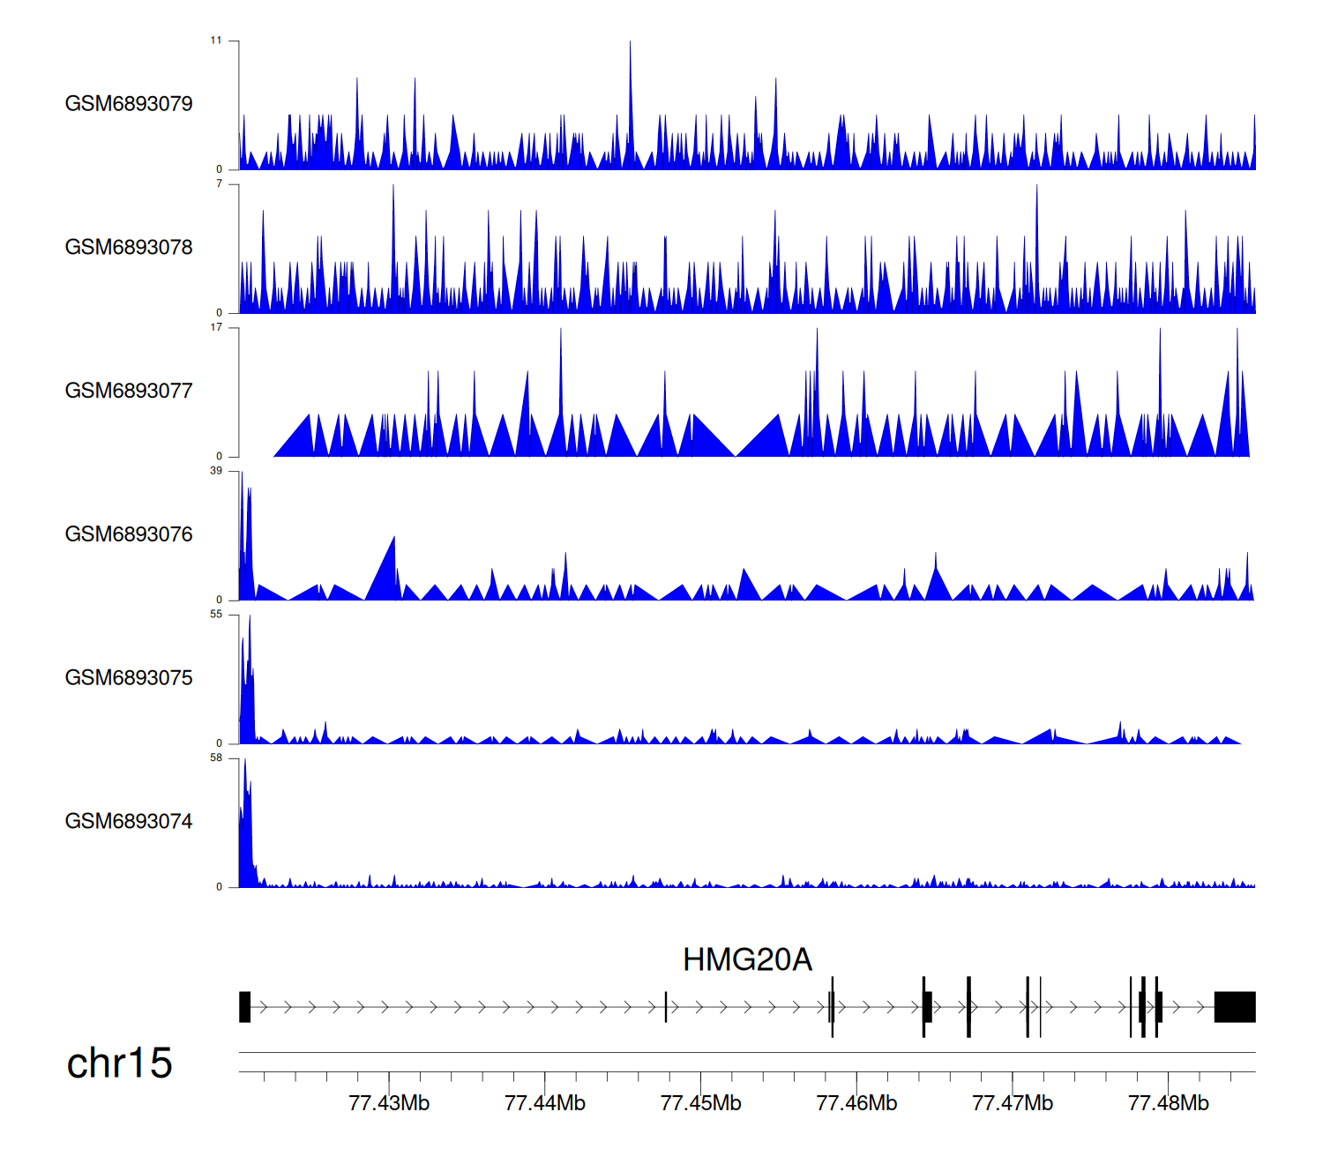The width and height of the screenshot is (1323, 1164).
Task: Click the large final HMG20A exon block
Action: [1235, 1007]
